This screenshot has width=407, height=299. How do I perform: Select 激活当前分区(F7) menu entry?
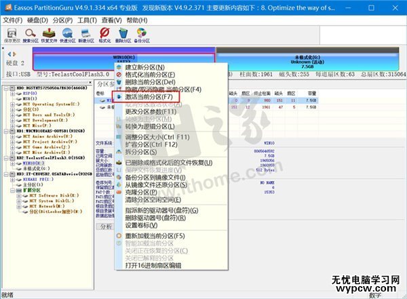coord(172,97)
